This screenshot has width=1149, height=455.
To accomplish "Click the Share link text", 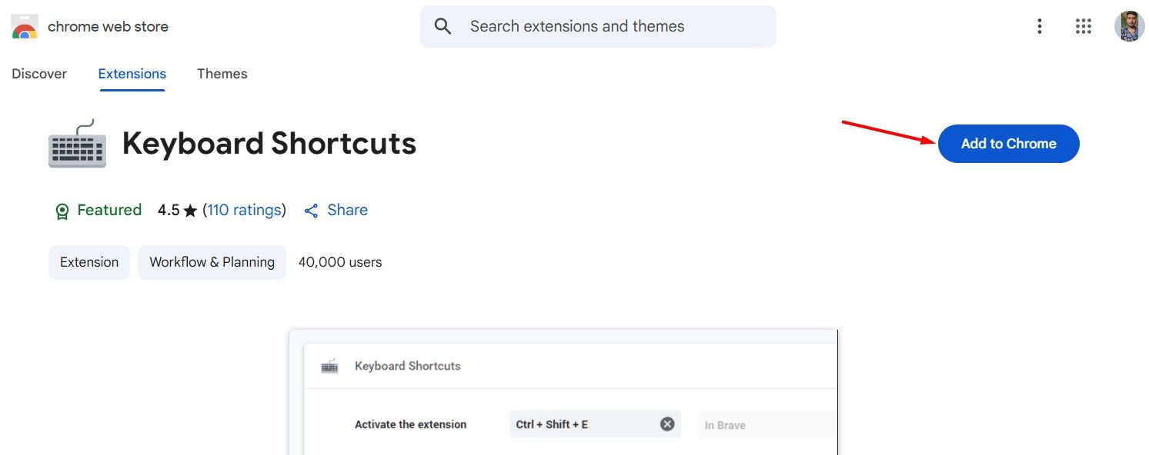I will (x=347, y=210).
